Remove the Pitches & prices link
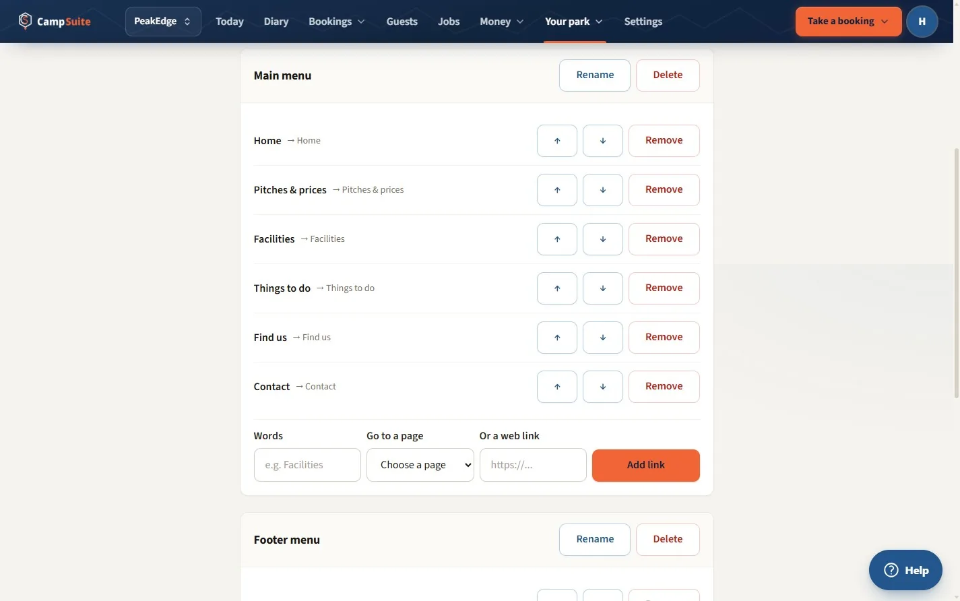The image size is (960, 601). (x=664, y=190)
